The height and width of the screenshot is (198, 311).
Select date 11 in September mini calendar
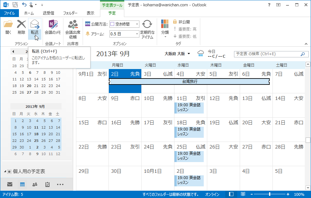[36, 127]
